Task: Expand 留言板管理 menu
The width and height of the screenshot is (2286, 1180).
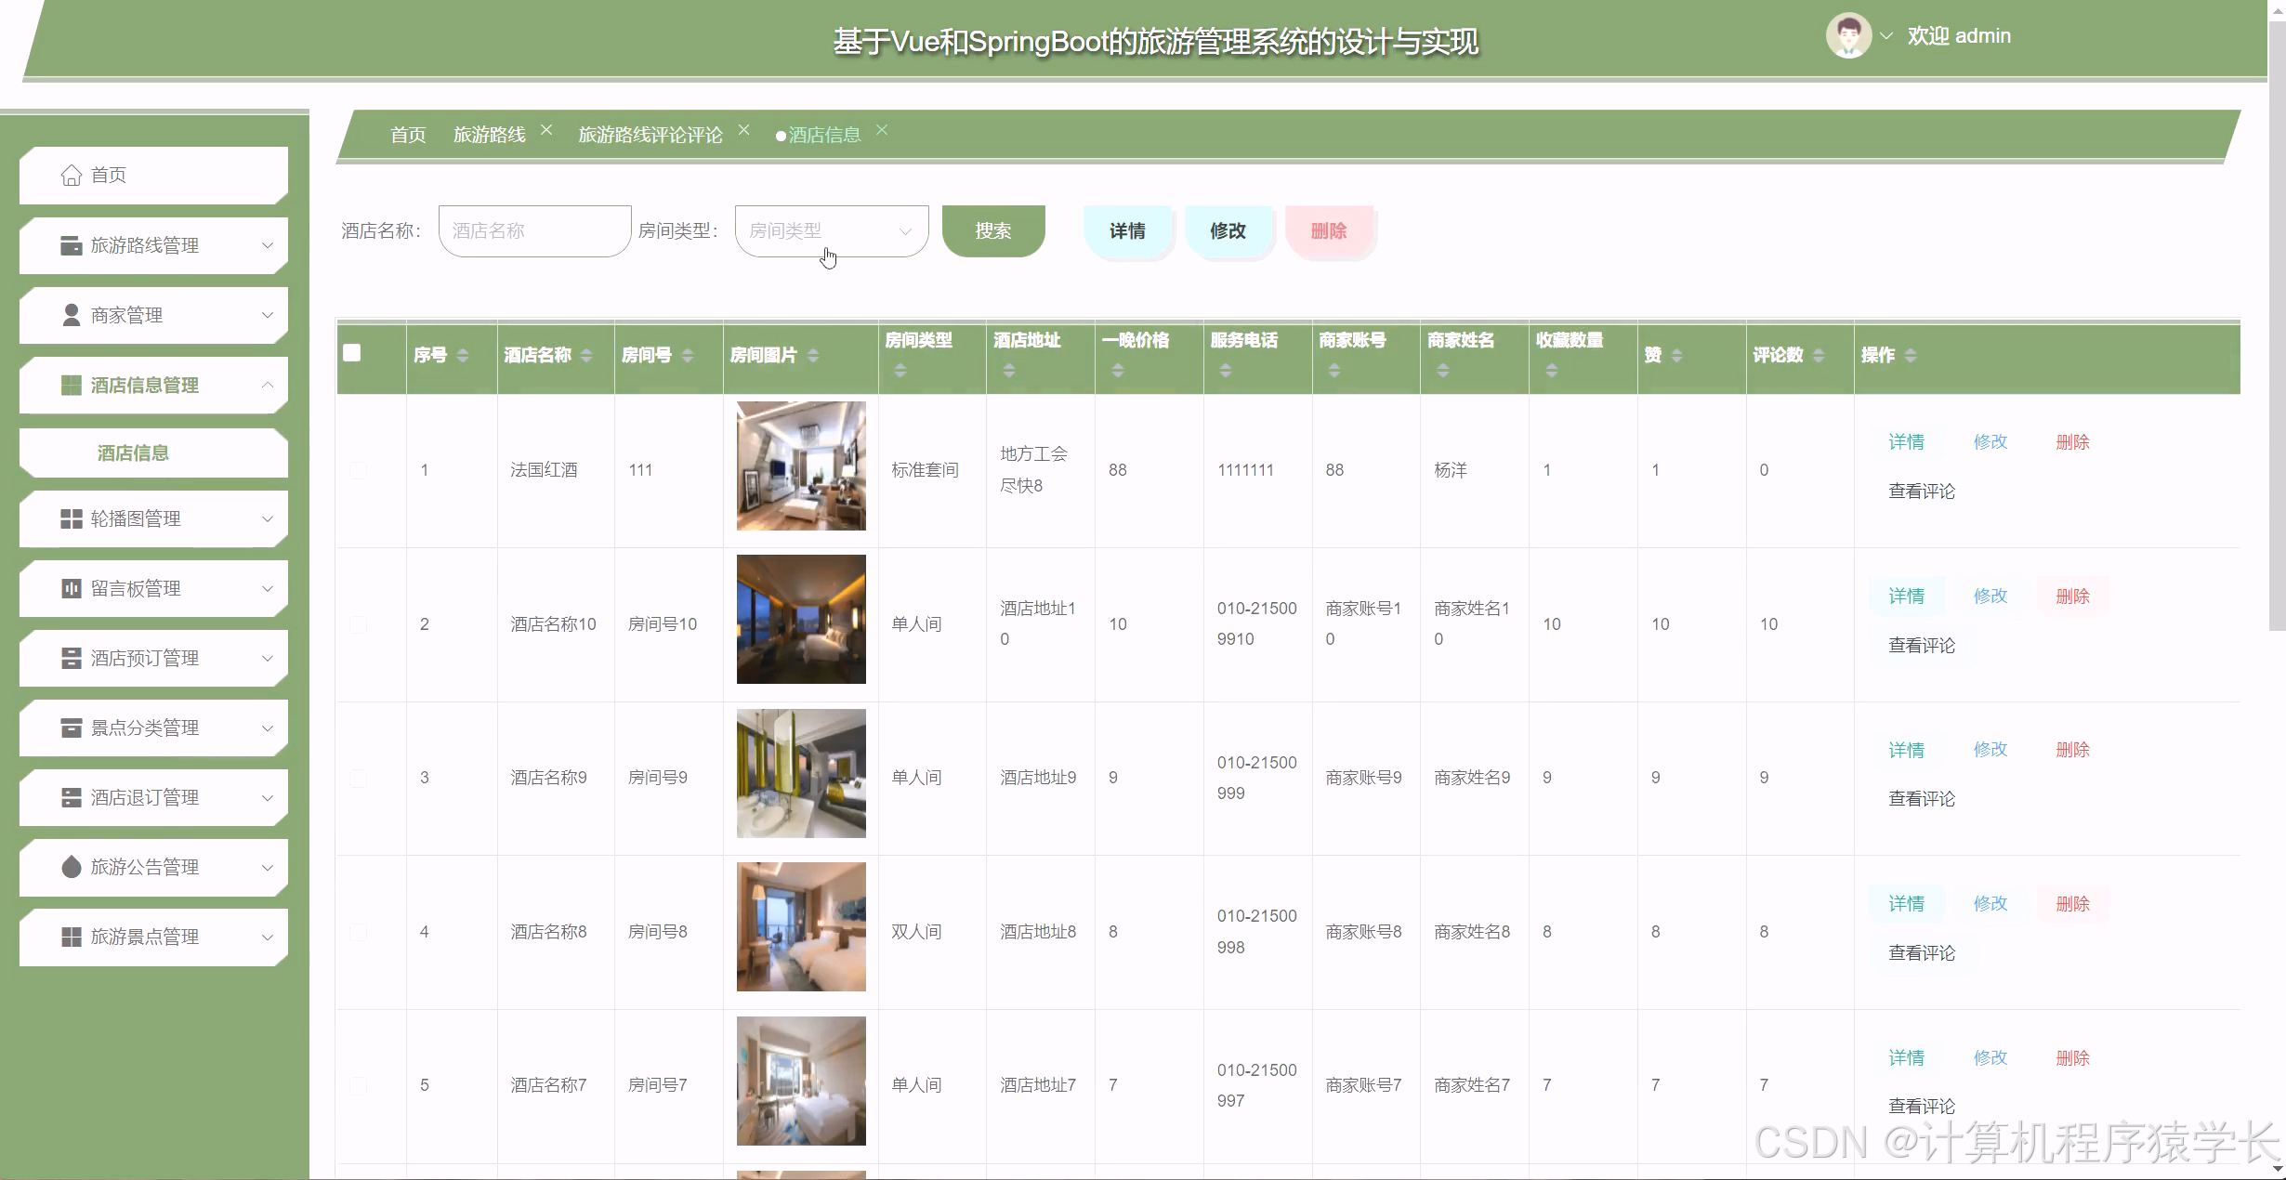Action: click(267, 588)
